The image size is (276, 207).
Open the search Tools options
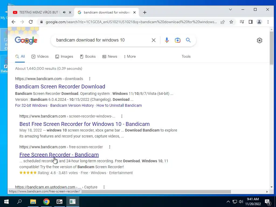(x=186, y=57)
